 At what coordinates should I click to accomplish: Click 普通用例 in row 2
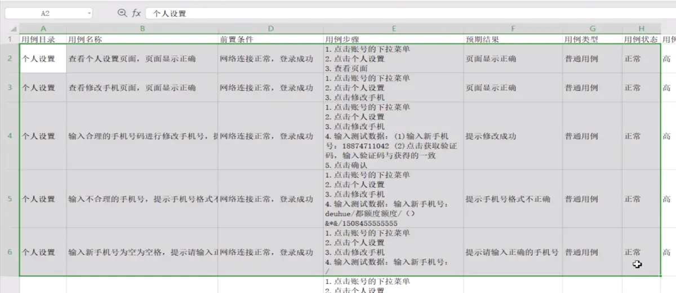coord(593,59)
